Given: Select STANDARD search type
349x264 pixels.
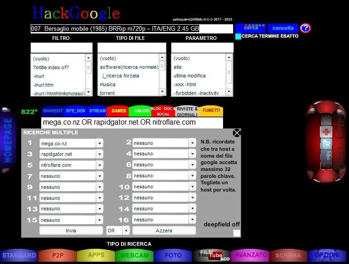Looking at the screenshot, I should (19, 255).
